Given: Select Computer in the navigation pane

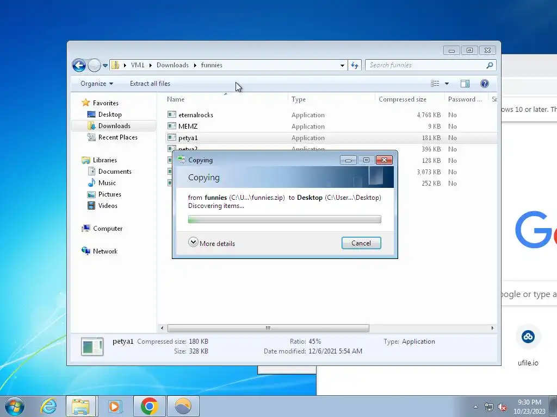Looking at the screenshot, I should coord(107,229).
